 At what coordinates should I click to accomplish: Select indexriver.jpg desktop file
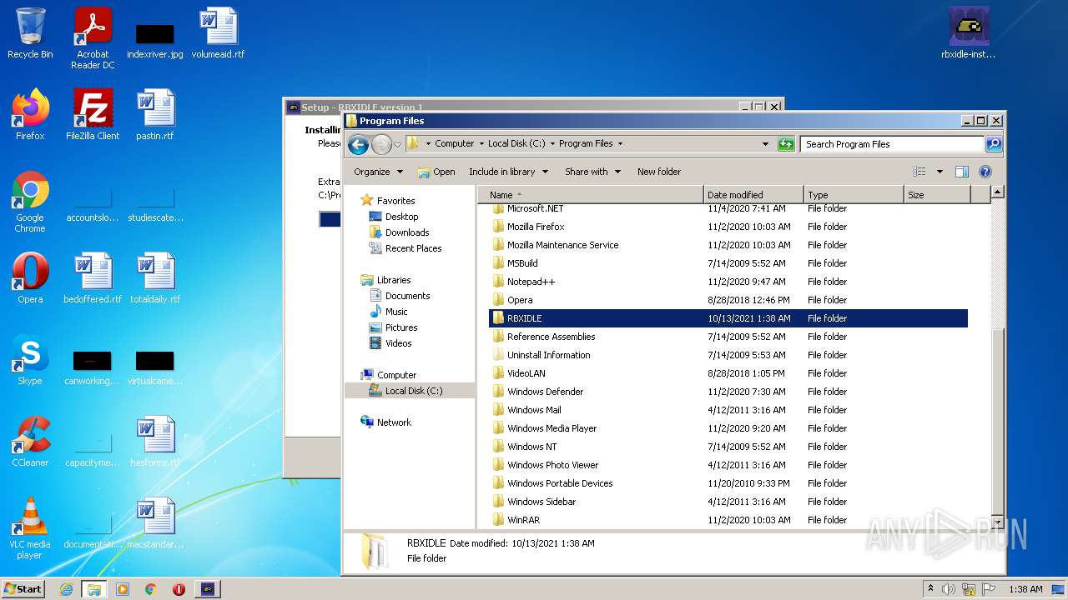pyautogui.click(x=155, y=39)
